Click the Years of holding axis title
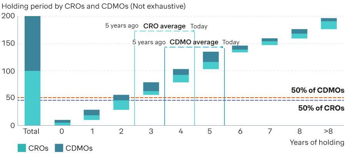This screenshot has width=346, height=154. pos(317,143)
